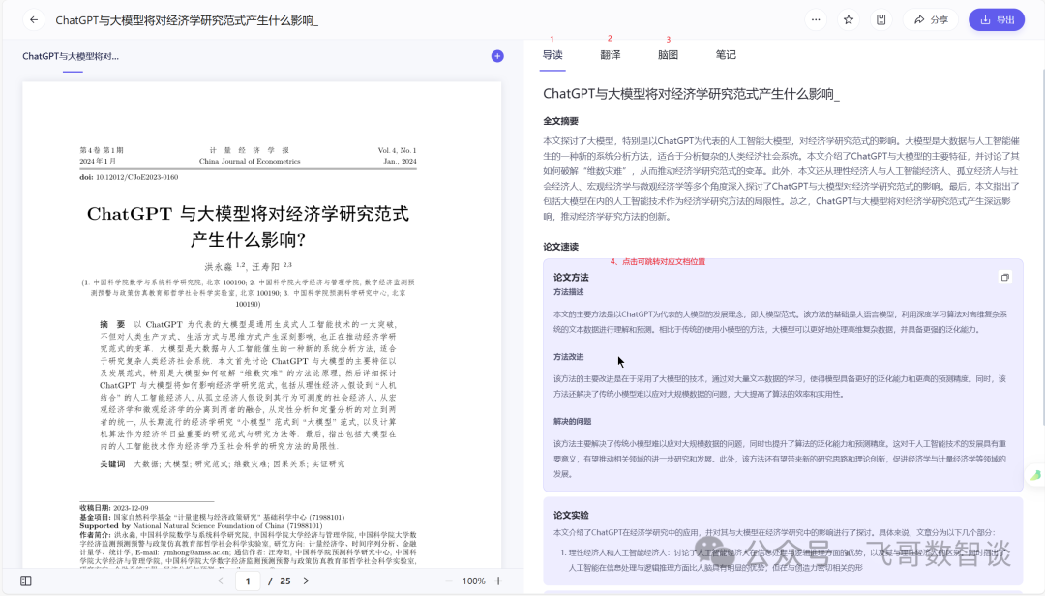This screenshot has width=1045, height=596.
Task: Click the 论文实验 card title
Action: [x=571, y=516]
